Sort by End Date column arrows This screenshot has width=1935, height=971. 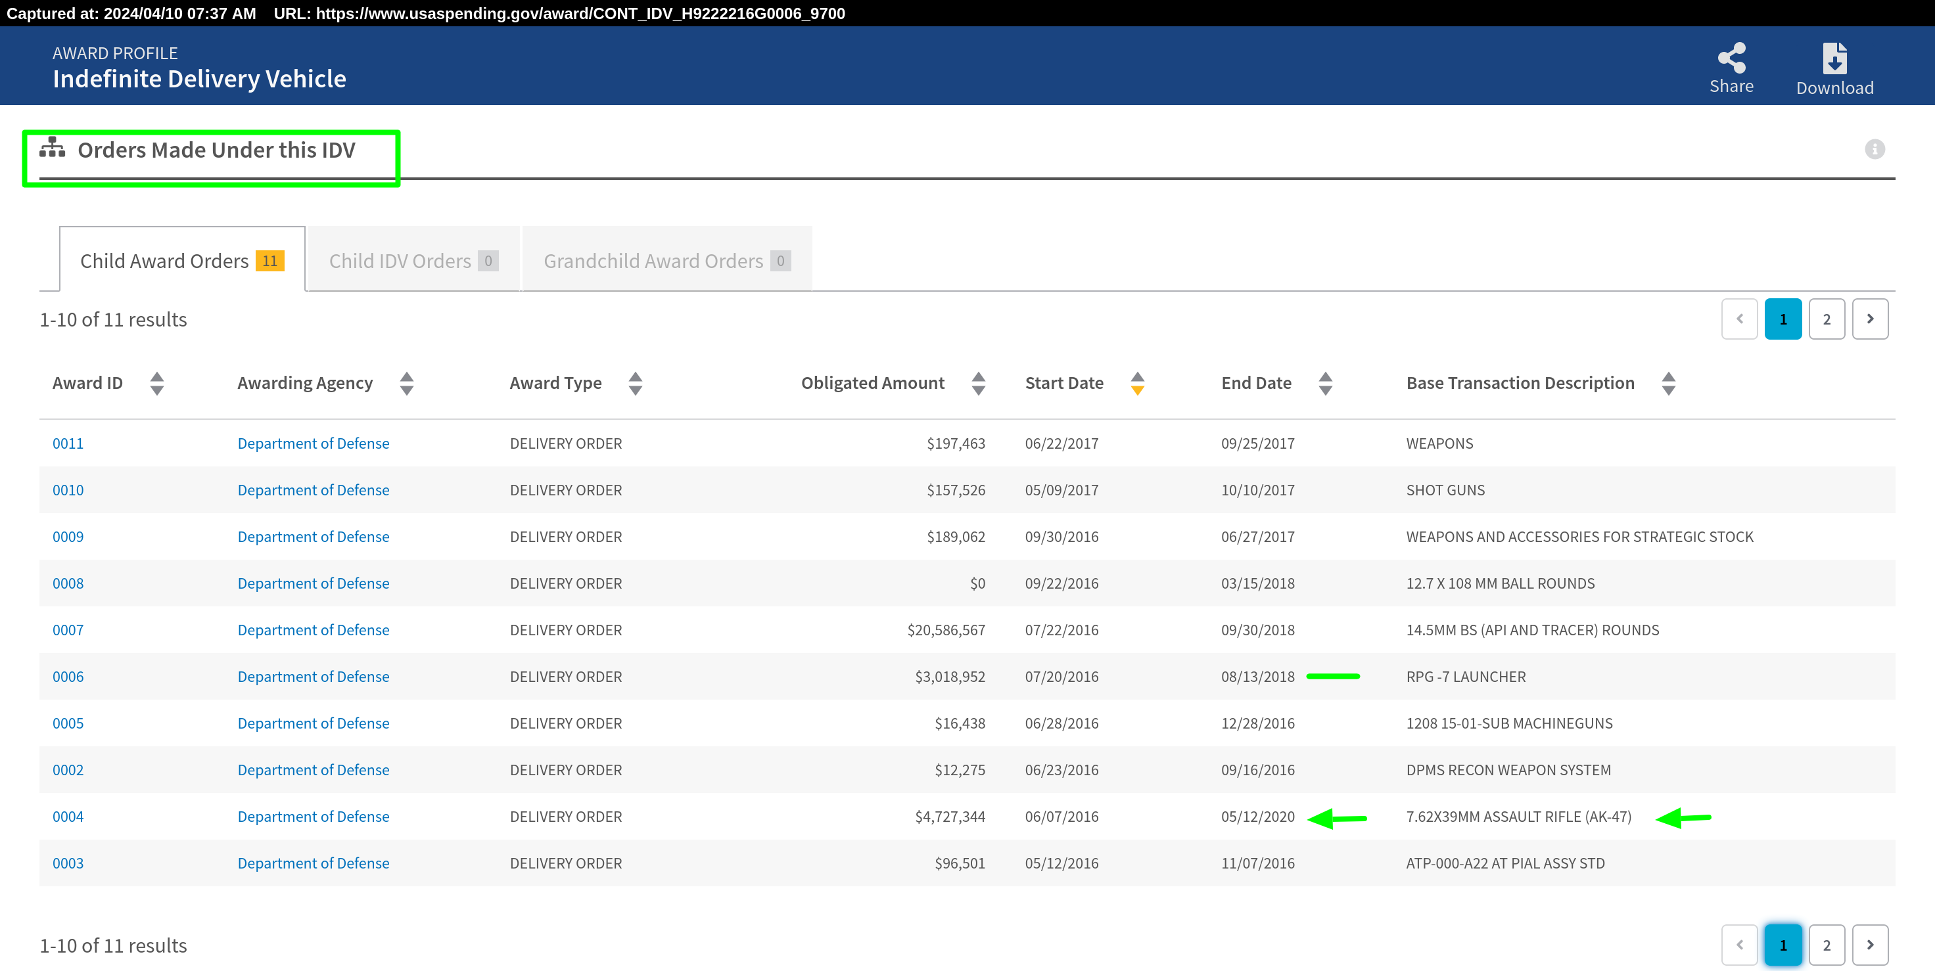[x=1325, y=384]
